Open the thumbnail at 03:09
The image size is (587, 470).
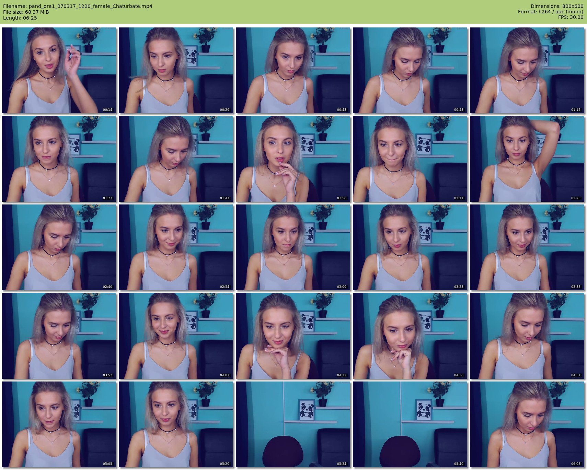[x=293, y=247]
